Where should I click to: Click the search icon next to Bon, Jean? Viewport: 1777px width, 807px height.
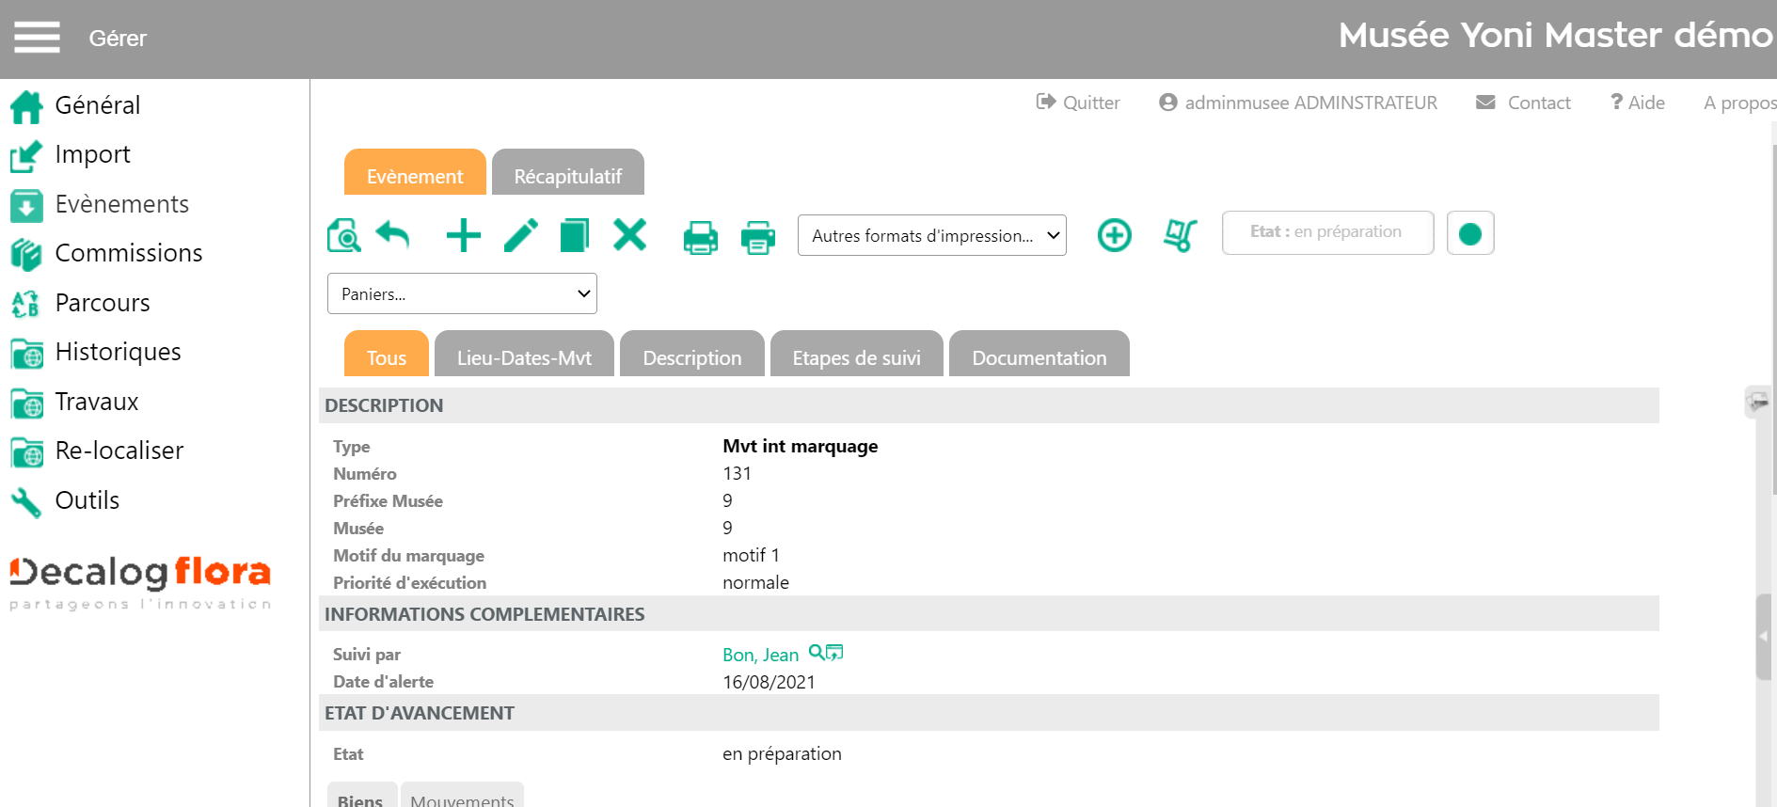click(x=817, y=652)
